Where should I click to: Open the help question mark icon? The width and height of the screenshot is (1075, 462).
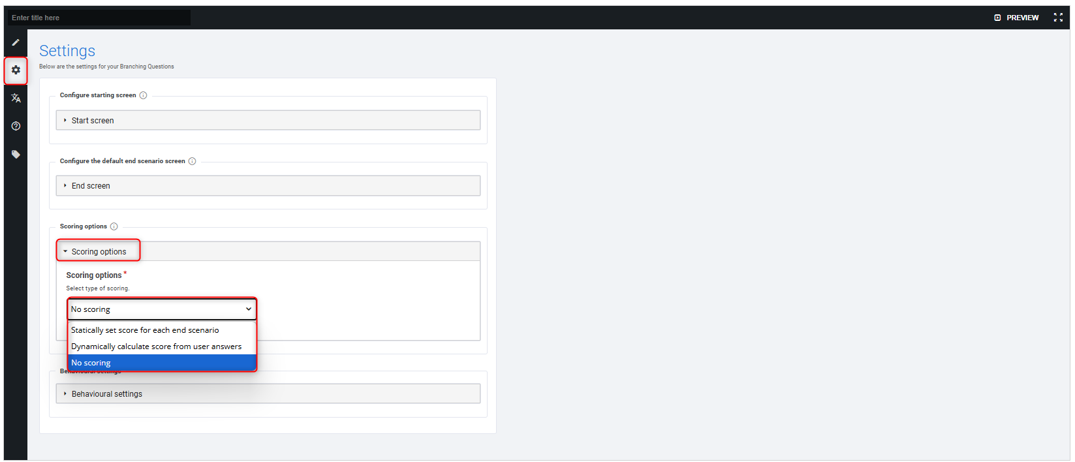[x=16, y=126]
